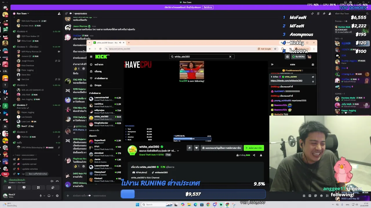Image resolution: width=371 pixels, height=208 pixels.
Task: Disconnect from the Discord voice channel
Action: [x=57, y=181]
